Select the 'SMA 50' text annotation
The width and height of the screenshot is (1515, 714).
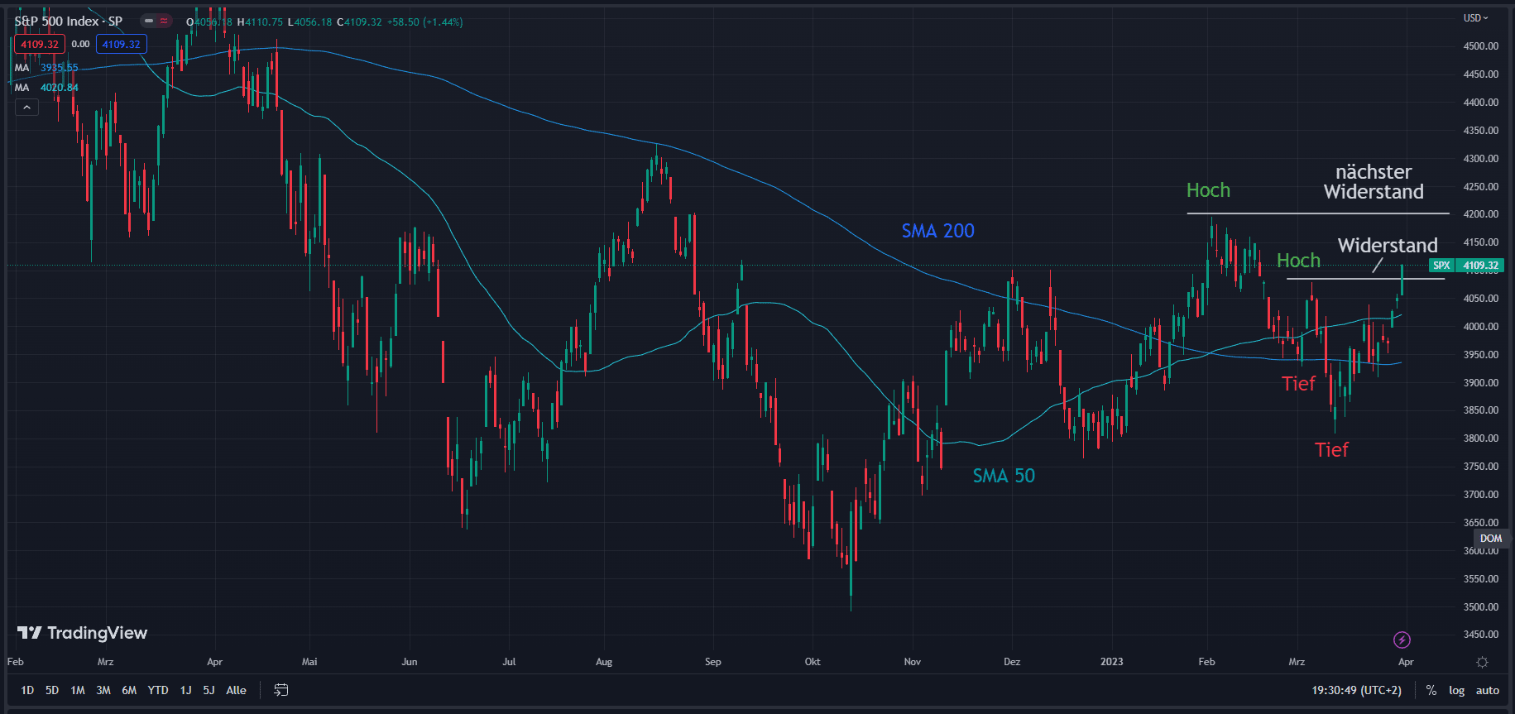(1004, 476)
